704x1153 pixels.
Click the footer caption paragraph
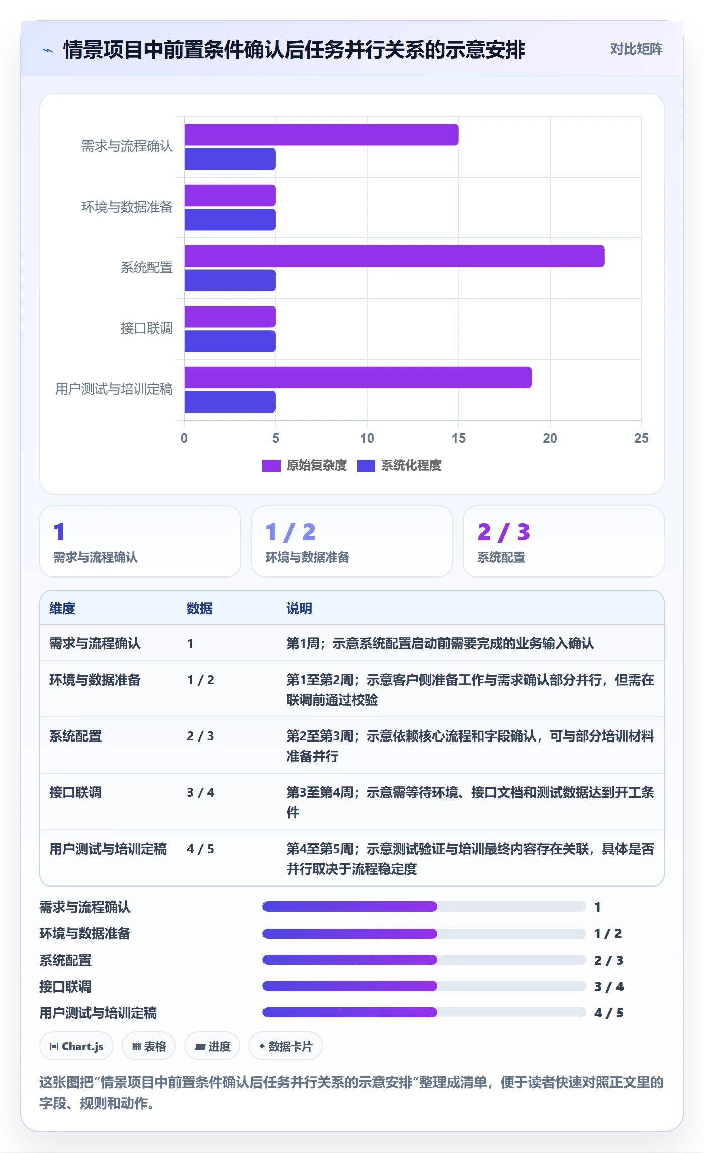click(351, 1092)
